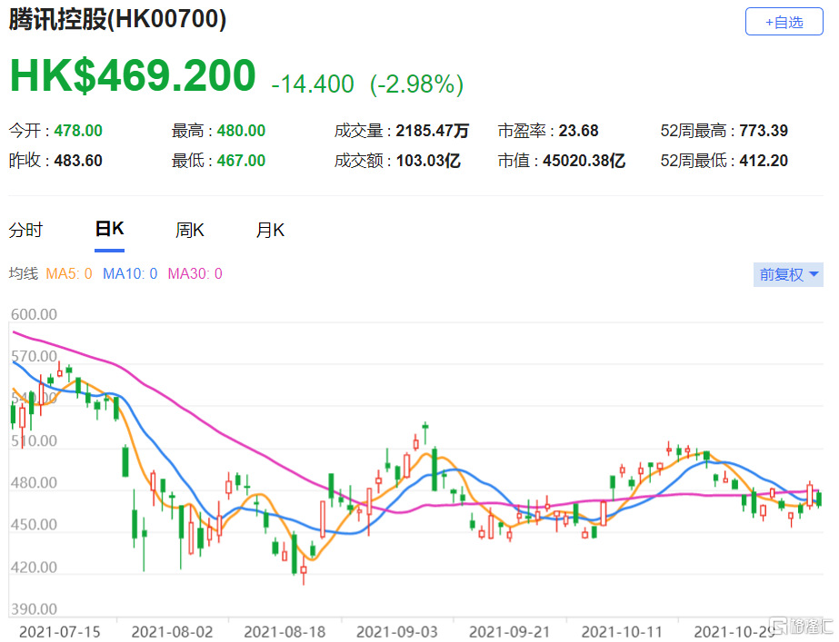Click the 2021-10-11 date axis label
The width and height of the screenshot is (839, 642).
coord(622,632)
